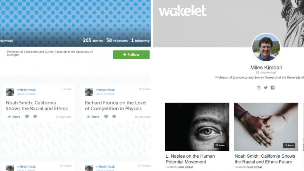304x171 pixels.
Task: Like the Richard Florida Physics story
Action: 106,117
